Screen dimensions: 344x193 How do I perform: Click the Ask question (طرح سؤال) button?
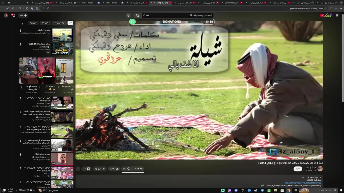click(x=100, y=169)
